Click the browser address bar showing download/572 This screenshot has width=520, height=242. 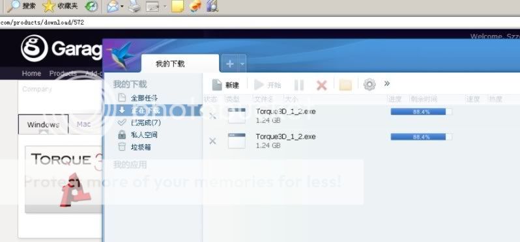(x=260, y=23)
